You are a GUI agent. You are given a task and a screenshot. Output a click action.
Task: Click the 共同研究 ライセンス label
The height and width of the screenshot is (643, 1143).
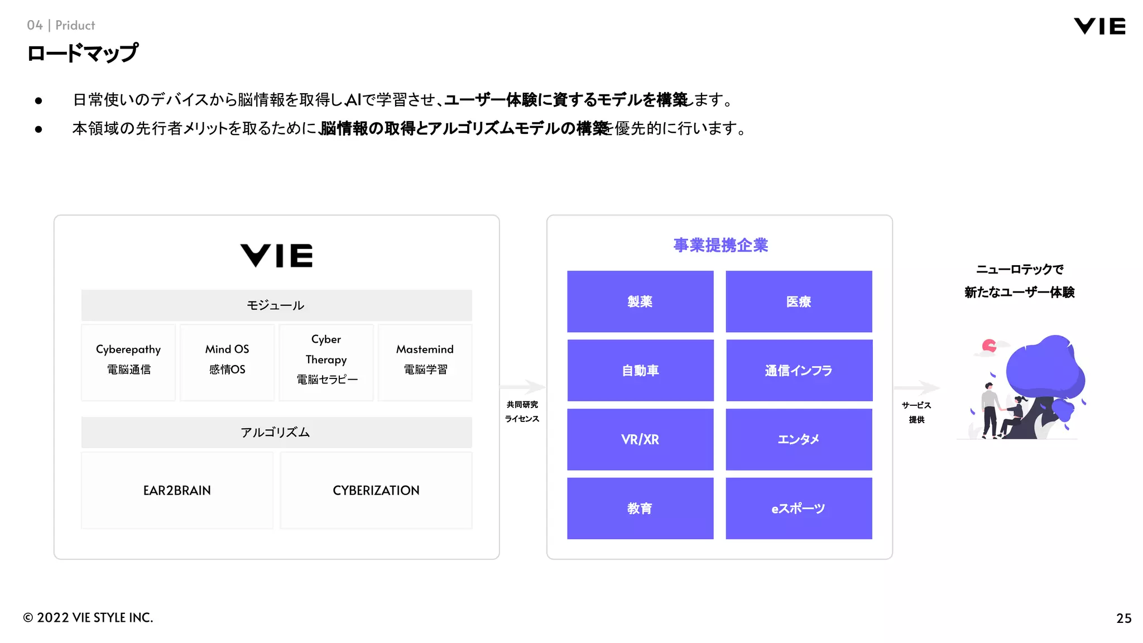point(522,411)
